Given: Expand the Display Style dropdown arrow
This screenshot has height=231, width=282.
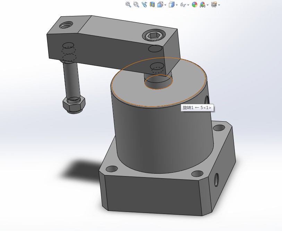Looking at the screenshot, I should (x=177, y=5).
